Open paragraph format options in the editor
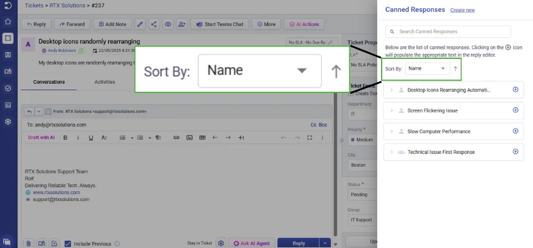 (x=158, y=138)
